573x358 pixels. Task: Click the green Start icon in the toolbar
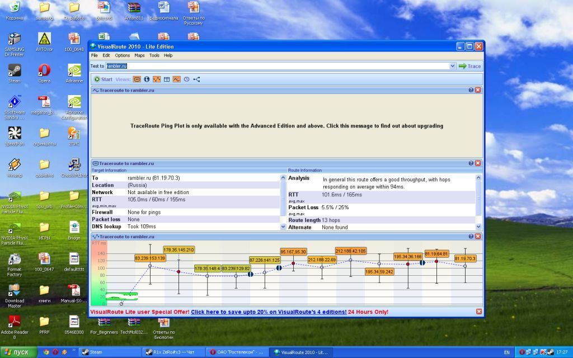tap(97, 79)
